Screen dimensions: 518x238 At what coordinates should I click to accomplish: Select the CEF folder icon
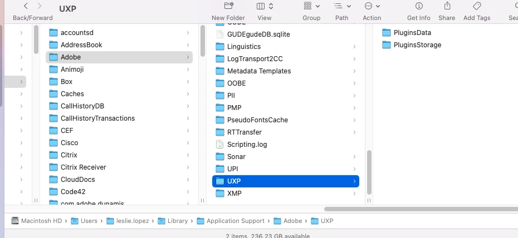pos(53,131)
